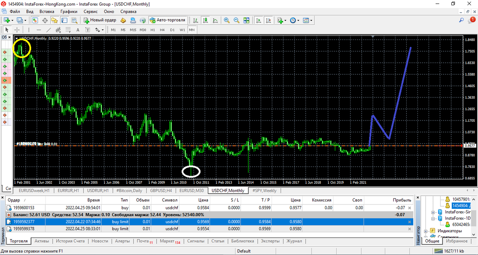
Task: Open the indicators list dropdown arrow
Action: tap(286, 20)
